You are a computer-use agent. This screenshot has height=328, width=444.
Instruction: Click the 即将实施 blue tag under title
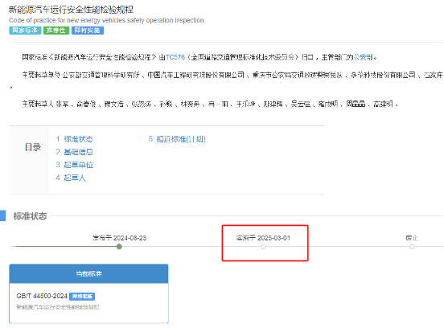[88, 31]
